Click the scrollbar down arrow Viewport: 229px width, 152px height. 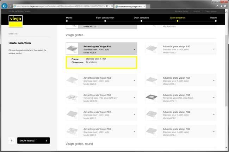227,147
